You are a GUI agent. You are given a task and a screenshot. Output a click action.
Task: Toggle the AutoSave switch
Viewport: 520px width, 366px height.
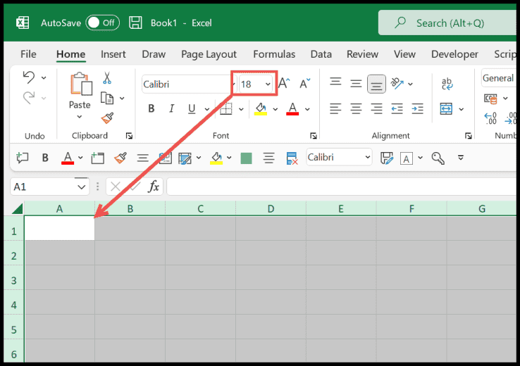pyautogui.click(x=102, y=23)
